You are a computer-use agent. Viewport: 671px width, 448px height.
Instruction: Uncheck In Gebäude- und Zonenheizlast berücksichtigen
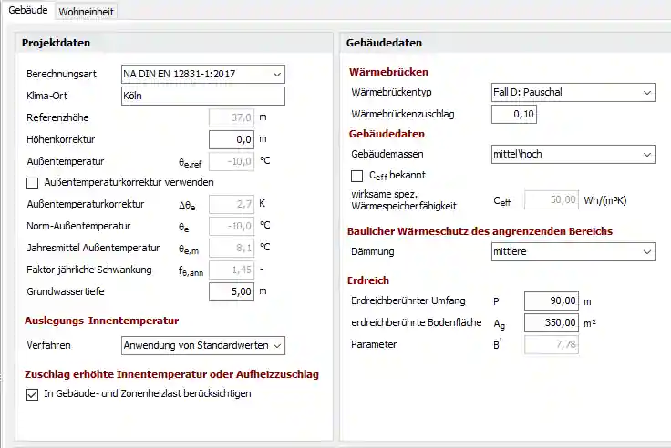click(x=35, y=393)
